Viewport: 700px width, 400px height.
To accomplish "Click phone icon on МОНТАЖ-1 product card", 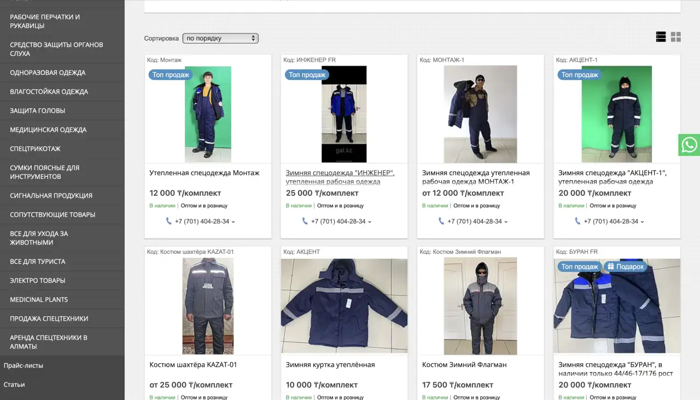I will tap(441, 221).
